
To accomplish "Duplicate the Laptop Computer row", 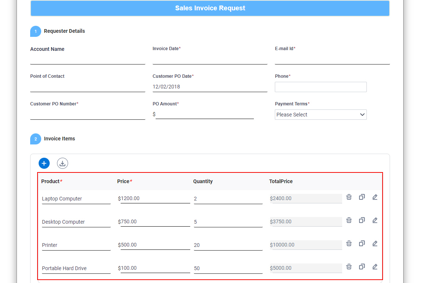I will 362,197.
